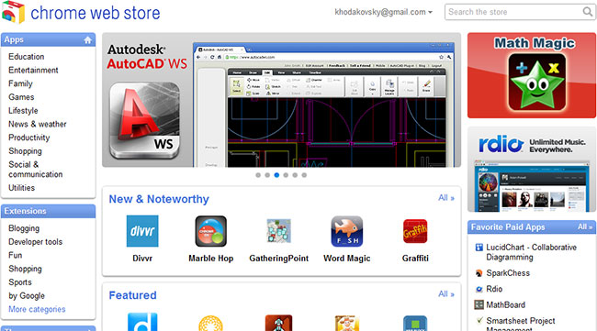Click the New & Noteworthy heading
597x331 pixels.
click(159, 199)
